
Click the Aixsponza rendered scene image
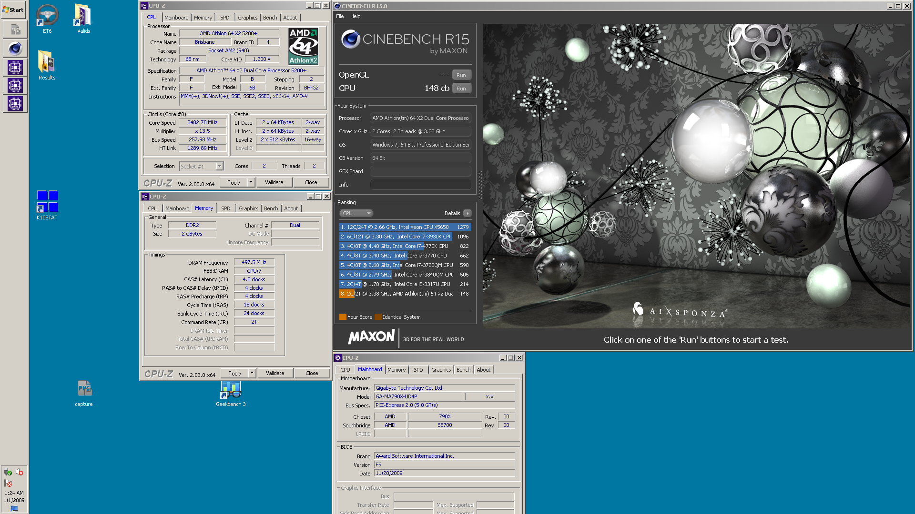point(697,176)
